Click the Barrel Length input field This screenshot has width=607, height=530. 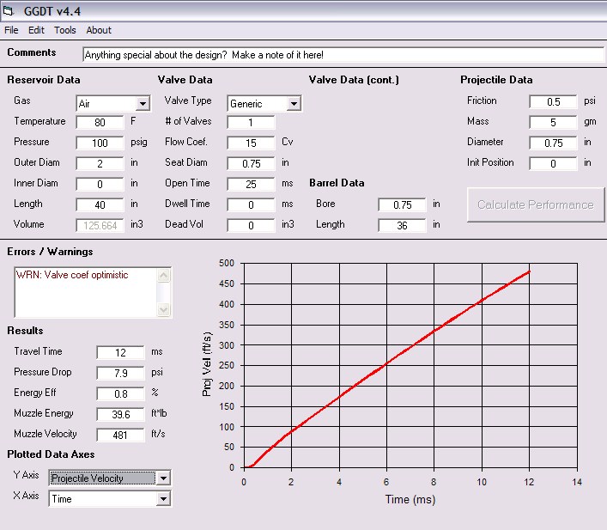(402, 225)
